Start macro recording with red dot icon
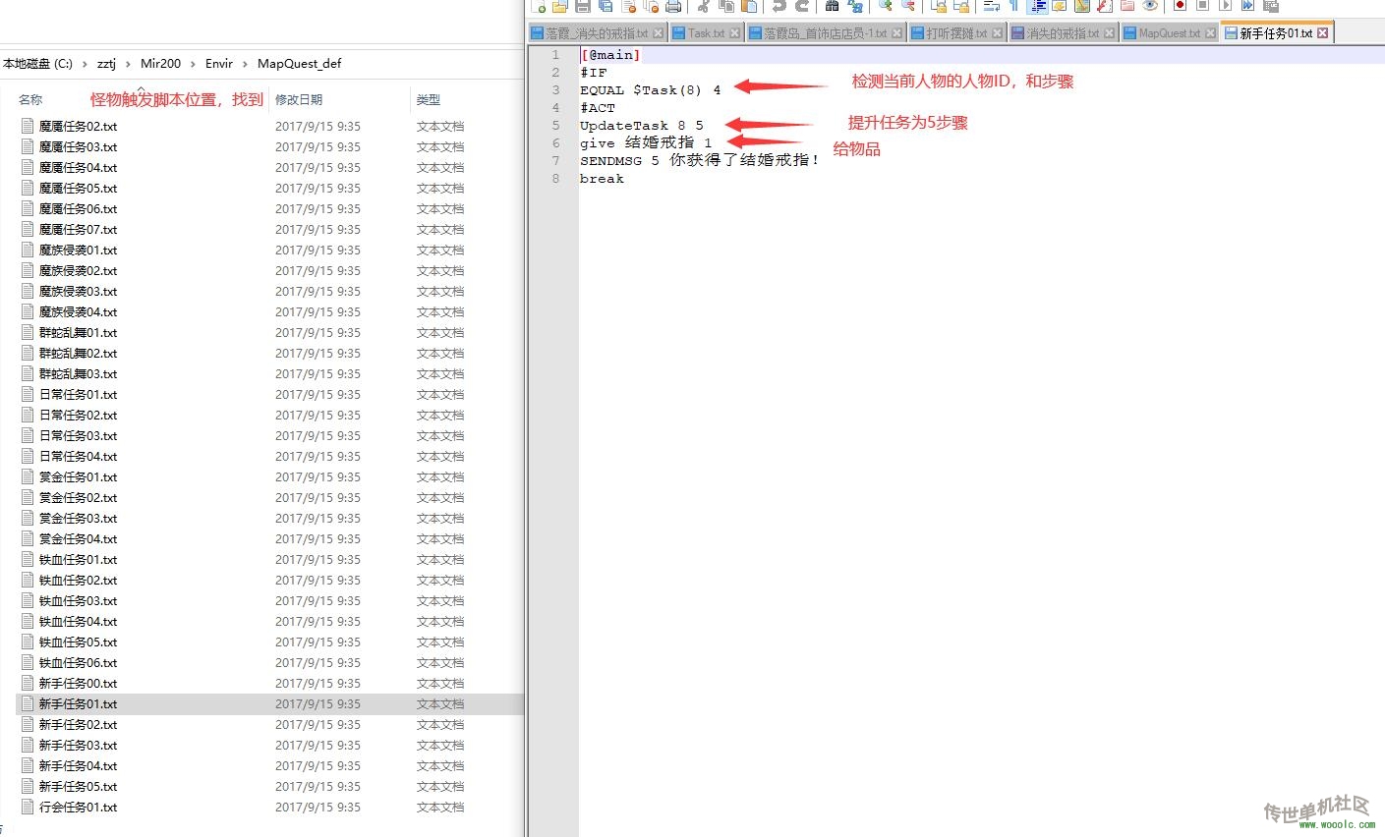 tap(1180, 7)
